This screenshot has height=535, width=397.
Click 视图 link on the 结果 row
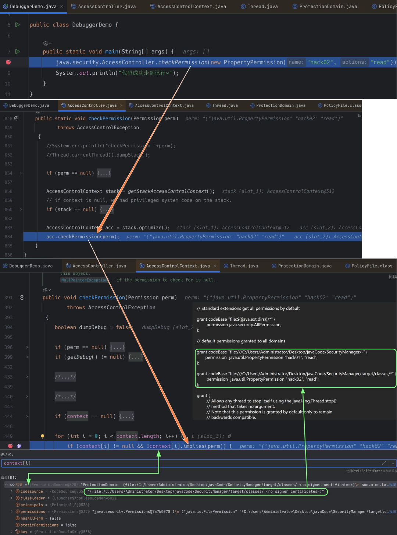click(x=393, y=485)
